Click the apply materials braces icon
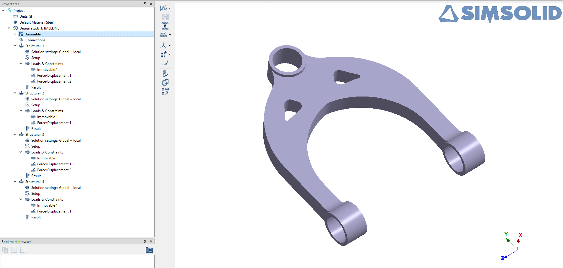 (163, 8)
